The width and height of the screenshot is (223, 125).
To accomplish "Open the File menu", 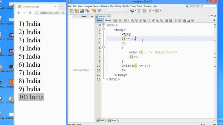I will [70, 6].
